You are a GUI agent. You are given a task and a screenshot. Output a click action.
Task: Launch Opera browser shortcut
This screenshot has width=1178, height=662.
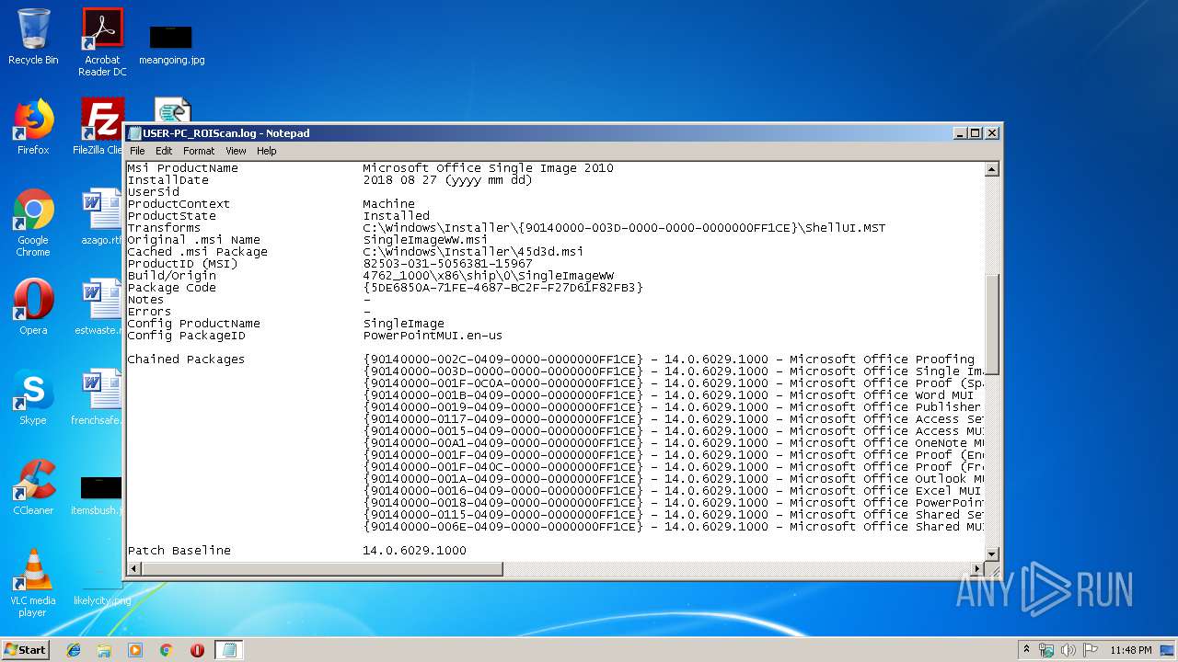pyautogui.click(x=33, y=306)
